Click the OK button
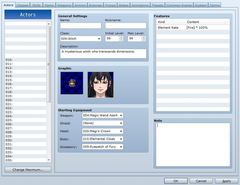The height and width of the screenshot is (185, 240). click(x=176, y=181)
